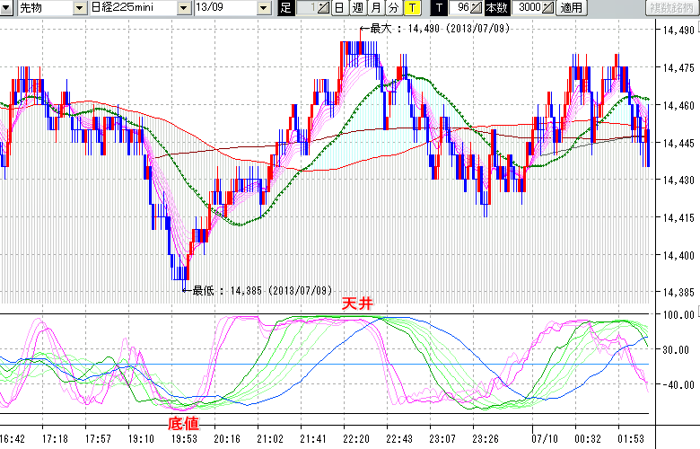Screen dimensions: 700x449
Task: Switch to monthly 月 chart period
Action: 375,8
